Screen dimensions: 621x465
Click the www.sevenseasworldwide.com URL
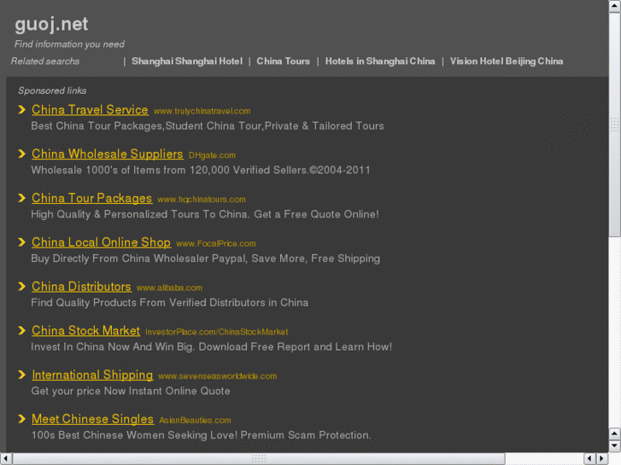click(218, 376)
